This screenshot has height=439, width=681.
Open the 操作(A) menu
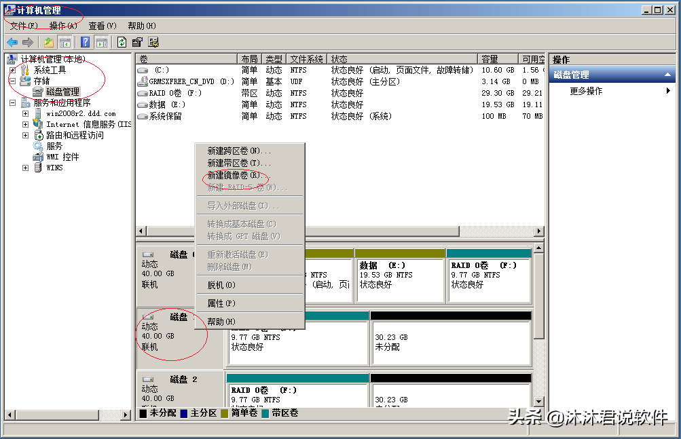pyautogui.click(x=63, y=26)
